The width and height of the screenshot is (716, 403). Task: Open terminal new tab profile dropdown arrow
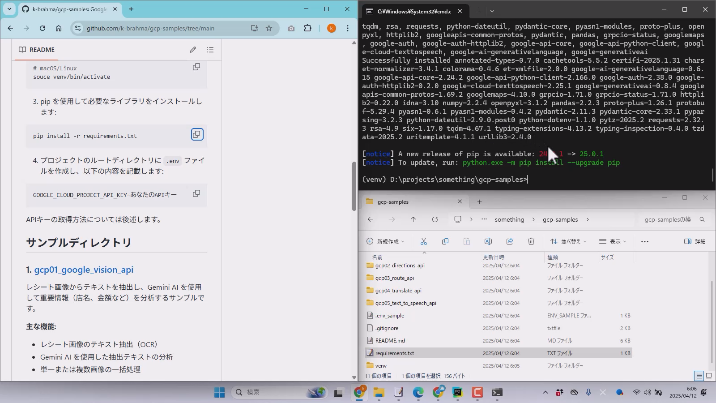(492, 11)
